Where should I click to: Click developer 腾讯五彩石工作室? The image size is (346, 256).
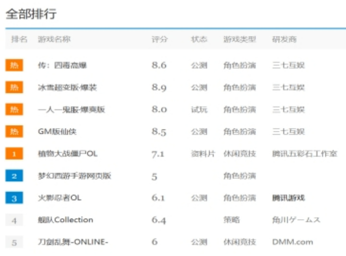click(x=304, y=154)
